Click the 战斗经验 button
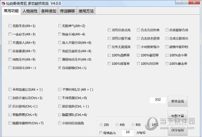The image size is (202, 137). (177, 130)
